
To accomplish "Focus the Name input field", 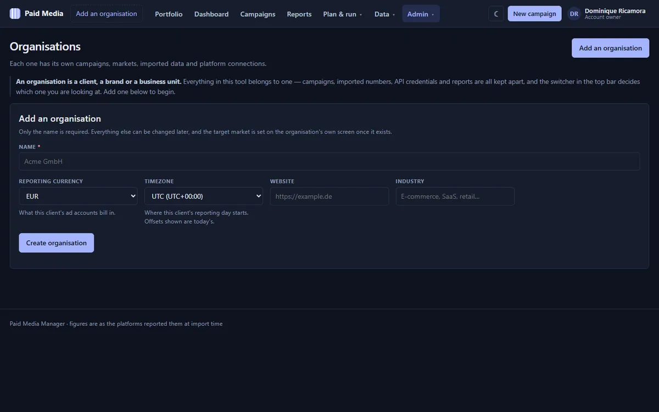I will pos(329,162).
